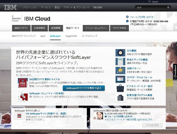Click the クラウド・プラットフォーム link
Image resolution: width=177 pixels, height=134 pixels.
click(139, 77)
